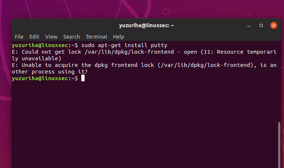Viewport: 284px width, 168px height.
Task: Click the text 'ly unavailable)'
Action: coord(36,58)
